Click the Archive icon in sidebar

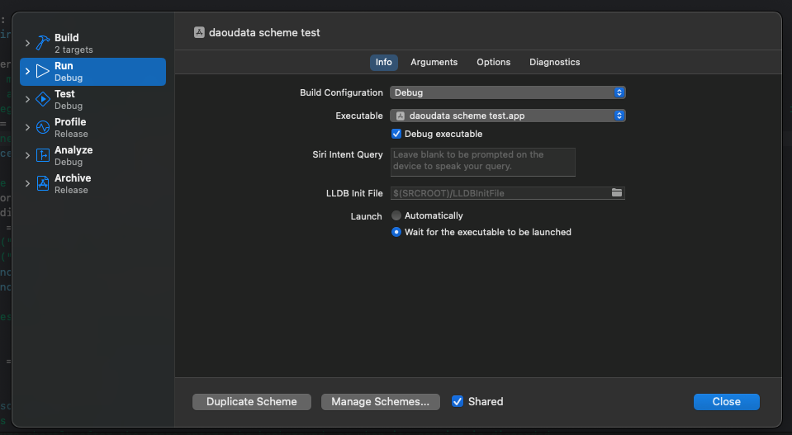point(42,183)
